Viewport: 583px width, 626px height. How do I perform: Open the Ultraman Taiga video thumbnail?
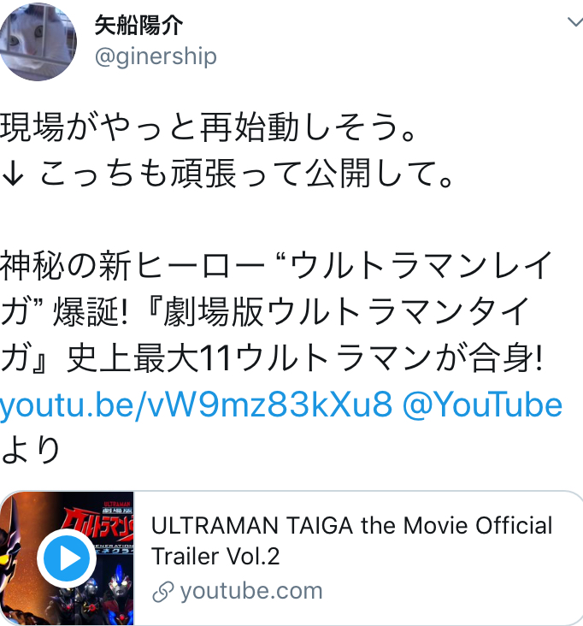[67, 558]
